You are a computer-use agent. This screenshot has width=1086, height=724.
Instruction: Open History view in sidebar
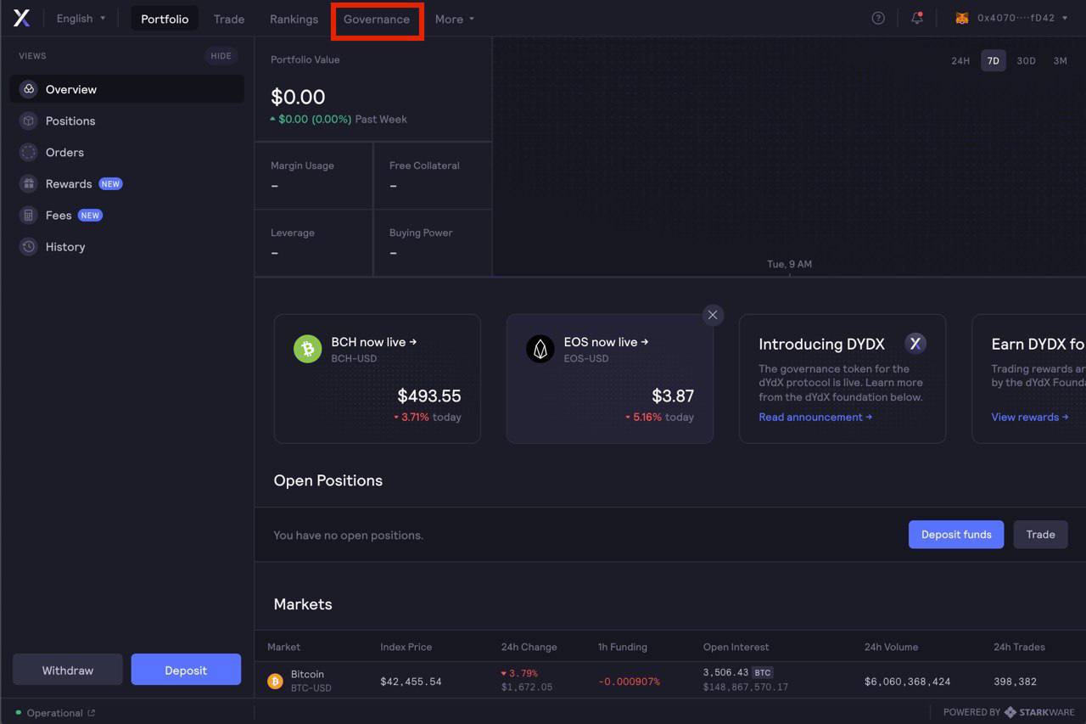point(127,246)
